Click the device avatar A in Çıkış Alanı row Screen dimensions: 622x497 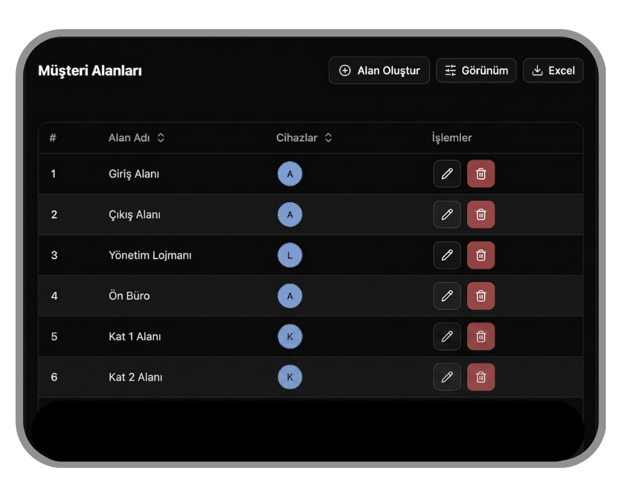290,214
